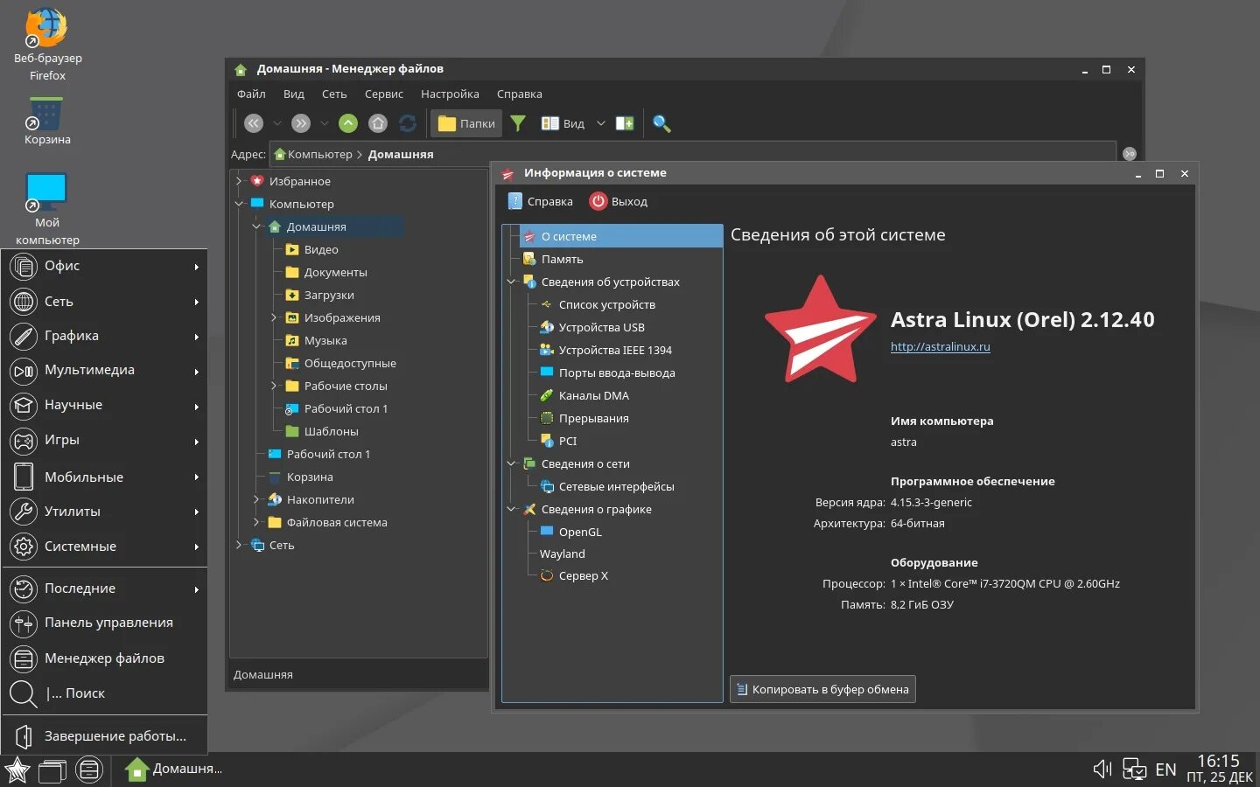Viewport: 1260px width, 787px height.
Task: Refresh the file manager view
Action: pos(408,123)
